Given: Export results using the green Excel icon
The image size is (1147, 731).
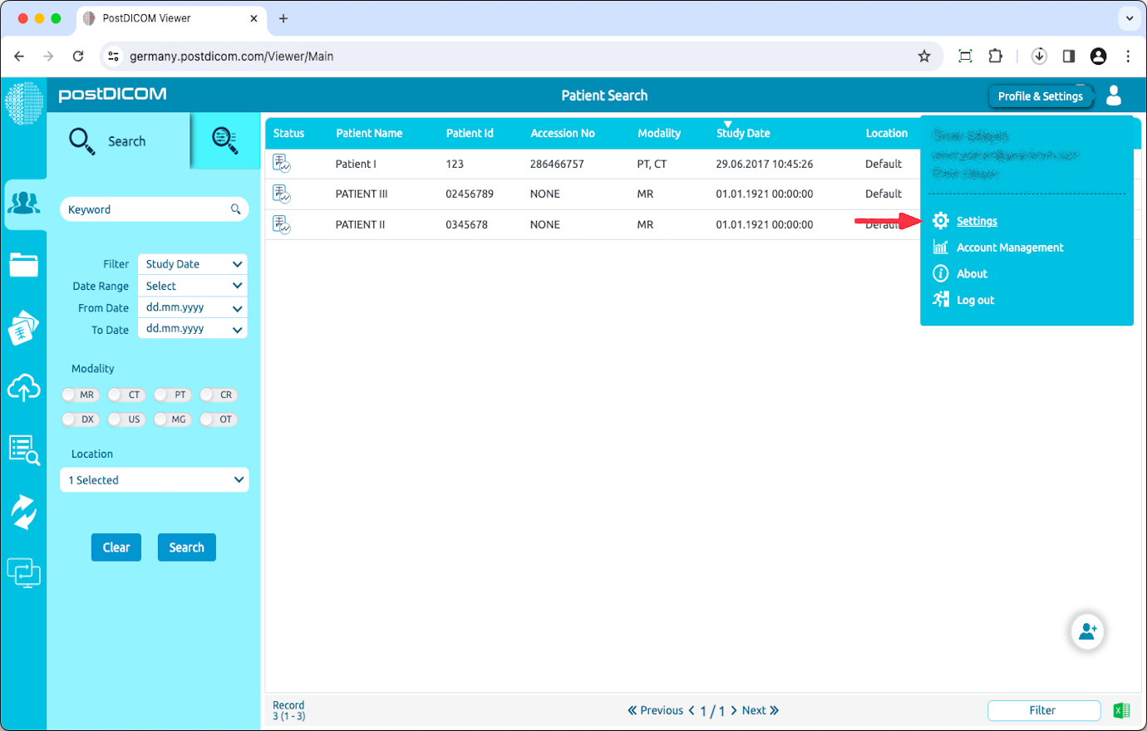Looking at the screenshot, I should click(x=1122, y=710).
